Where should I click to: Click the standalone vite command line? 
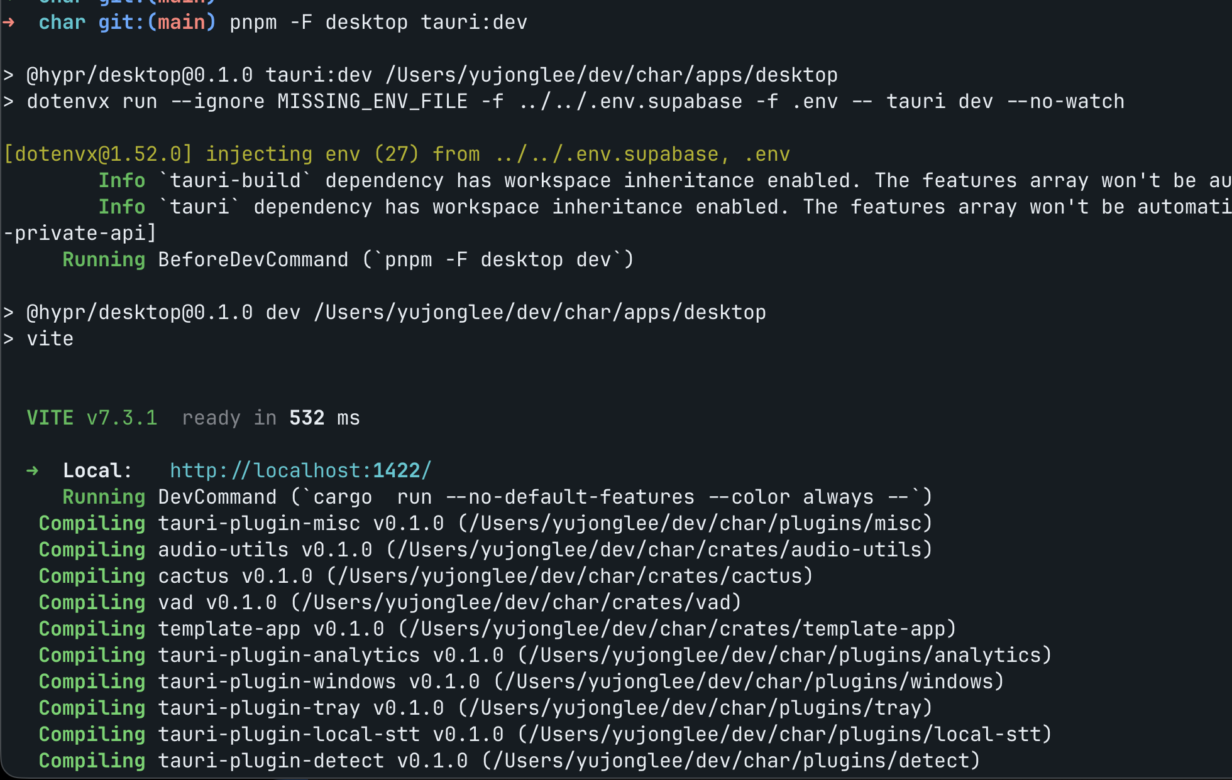pyautogui.click(x=50, y=339)
